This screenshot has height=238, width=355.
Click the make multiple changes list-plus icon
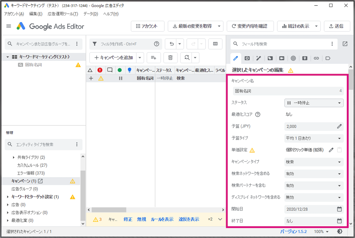pos(153,58)
